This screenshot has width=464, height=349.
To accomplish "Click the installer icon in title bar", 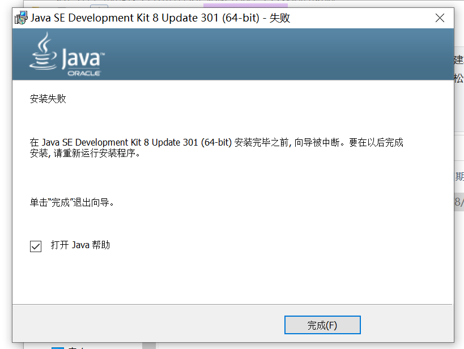I will 21,18.
